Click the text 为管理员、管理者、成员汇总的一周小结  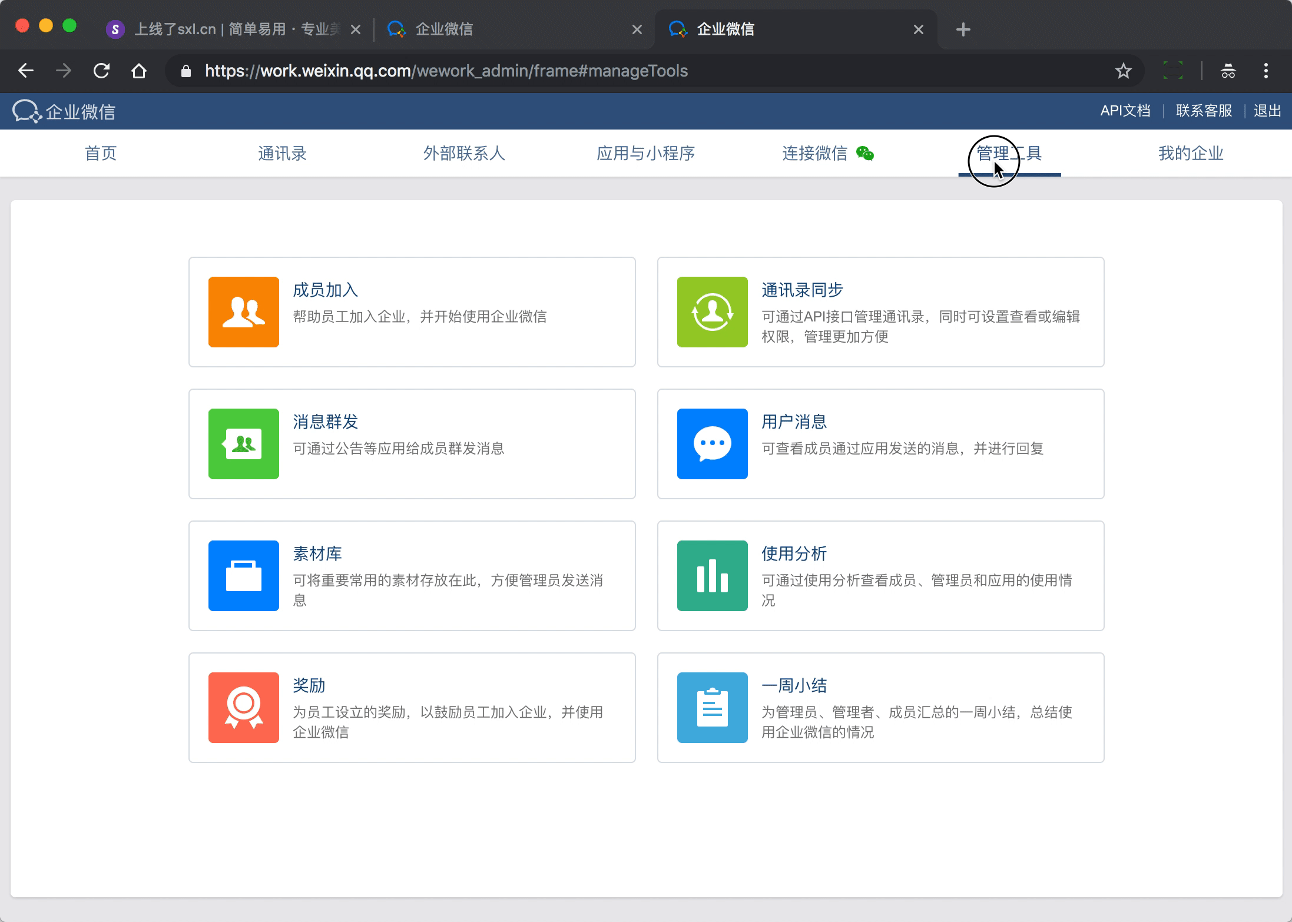(889, 712)
